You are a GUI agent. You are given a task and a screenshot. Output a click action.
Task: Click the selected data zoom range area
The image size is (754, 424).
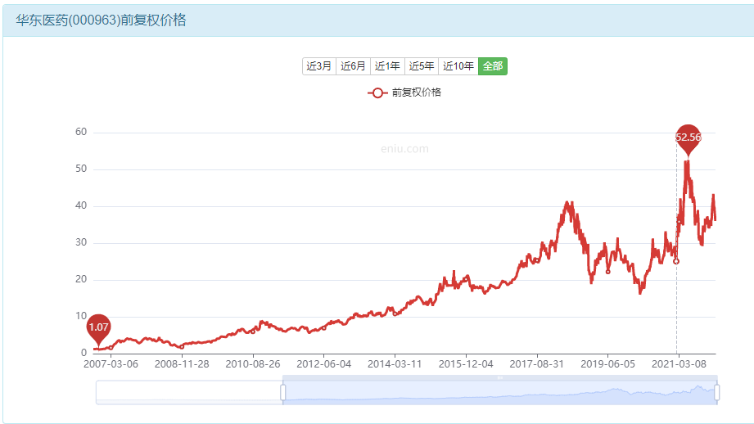click(500, 393)
